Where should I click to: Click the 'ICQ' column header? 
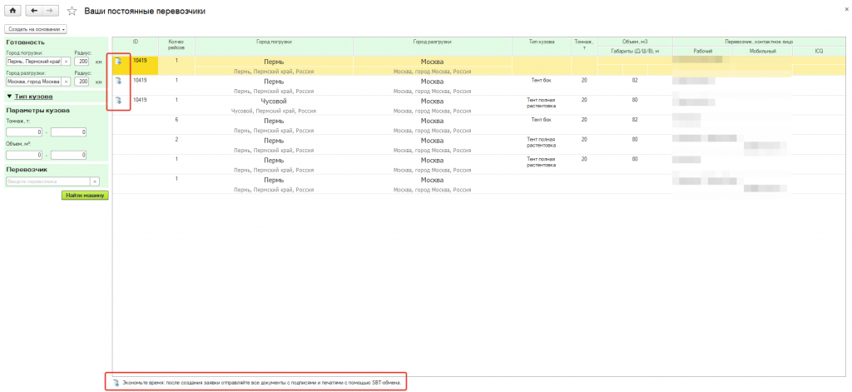click(x=819, y=51)
